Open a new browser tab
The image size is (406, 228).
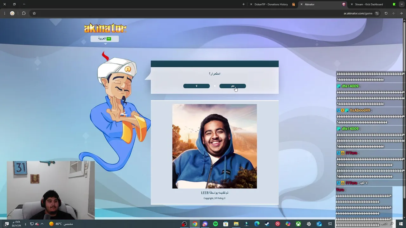click(244, 4)
